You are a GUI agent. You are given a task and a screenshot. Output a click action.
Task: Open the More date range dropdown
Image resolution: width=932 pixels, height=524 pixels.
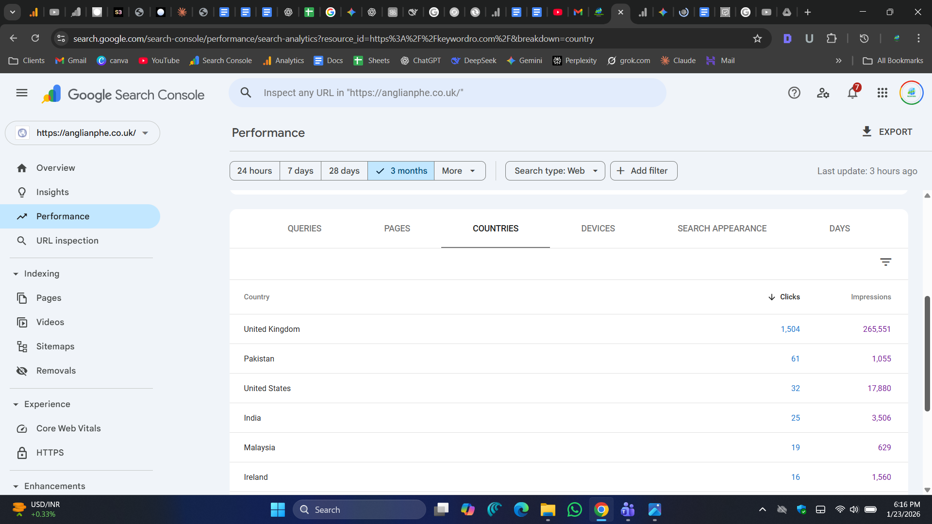coord(459,171)
